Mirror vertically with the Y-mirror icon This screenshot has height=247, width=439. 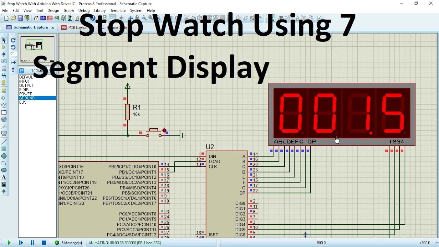(x=13, y=70)
